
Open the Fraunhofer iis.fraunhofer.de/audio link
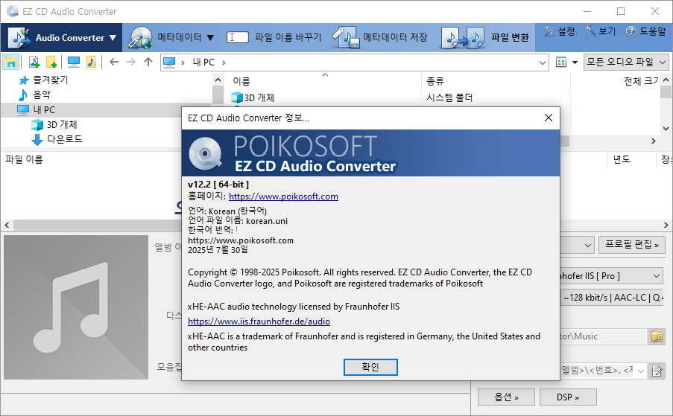click(x=259, y=321)
